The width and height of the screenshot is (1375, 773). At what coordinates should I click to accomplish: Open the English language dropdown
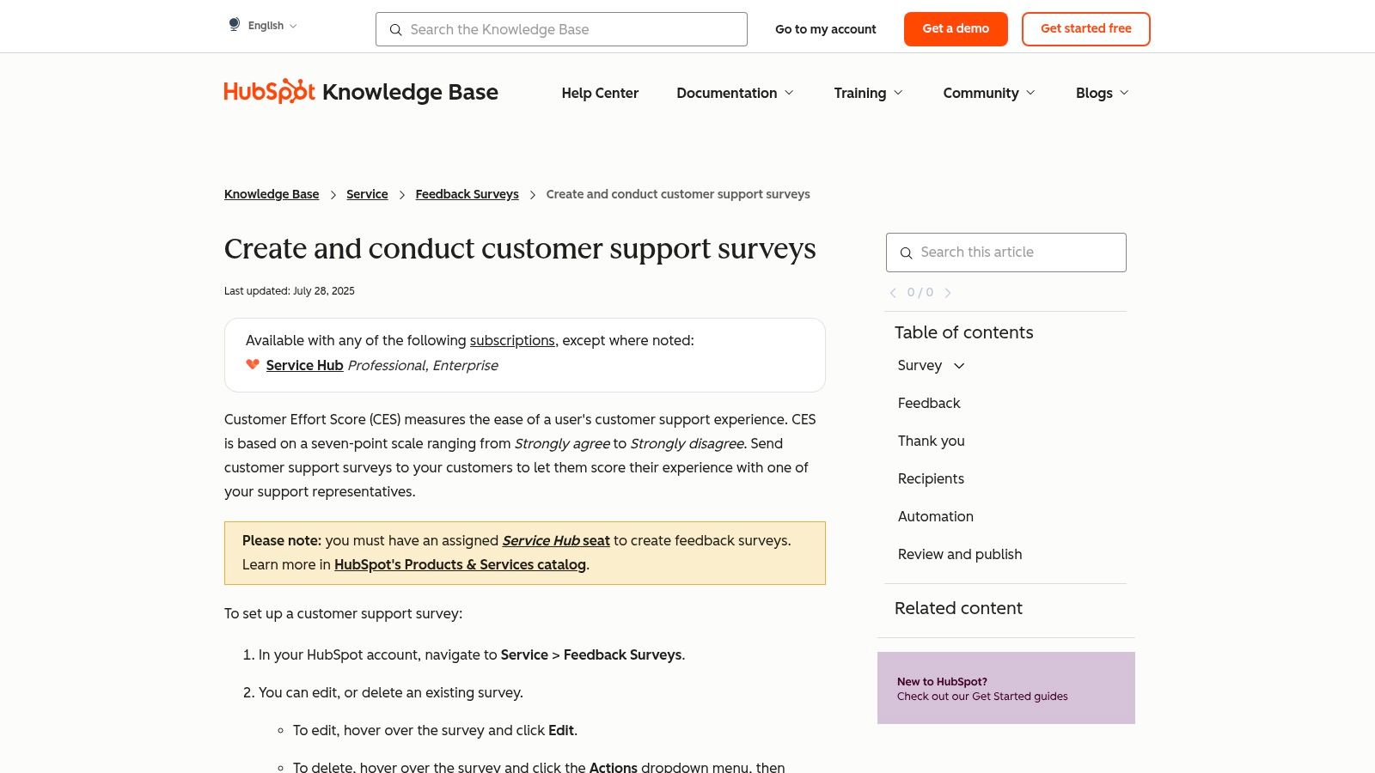292,25
